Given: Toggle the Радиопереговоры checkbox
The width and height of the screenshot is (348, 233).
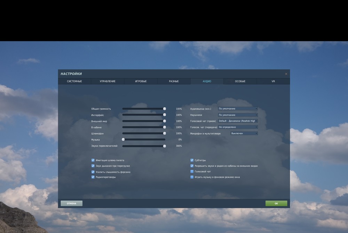Looking at the screenshot, I should 93,177.
